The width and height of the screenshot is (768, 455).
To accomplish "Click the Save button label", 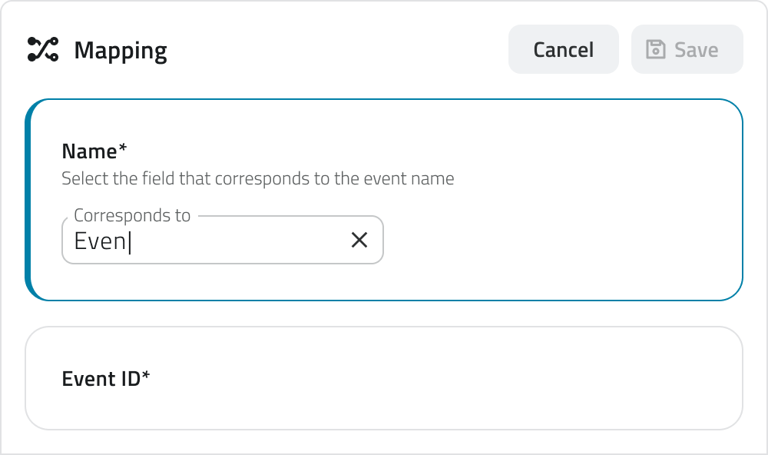I will 696,50.
